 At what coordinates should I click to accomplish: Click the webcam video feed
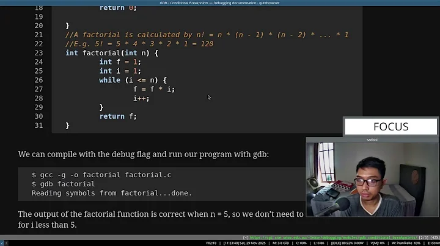372,180
